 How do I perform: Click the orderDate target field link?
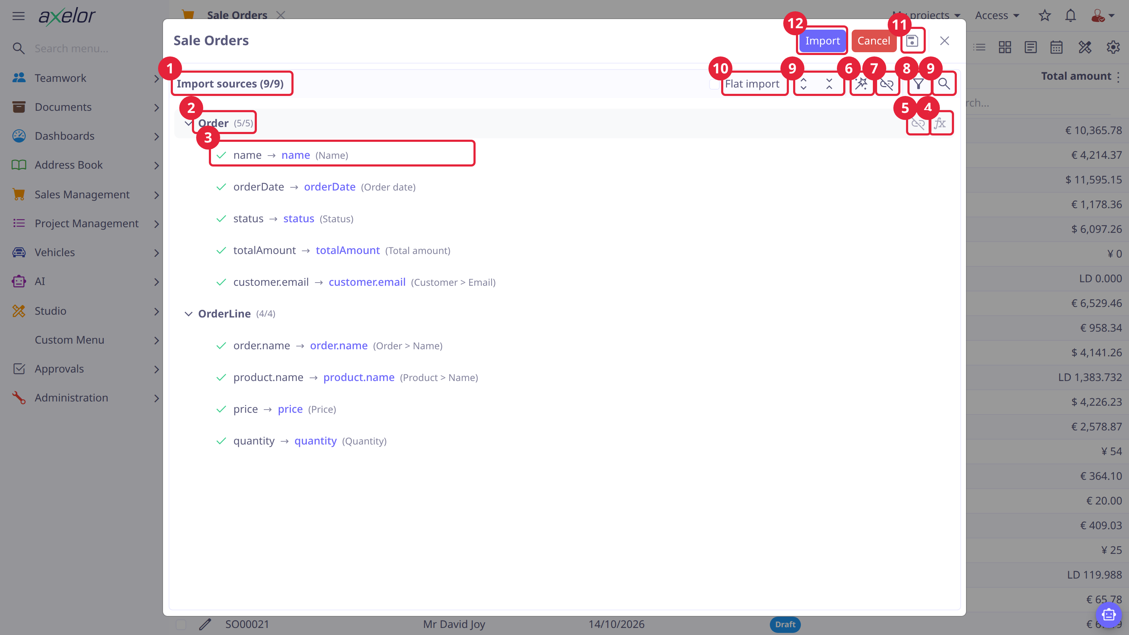[330, 187]
